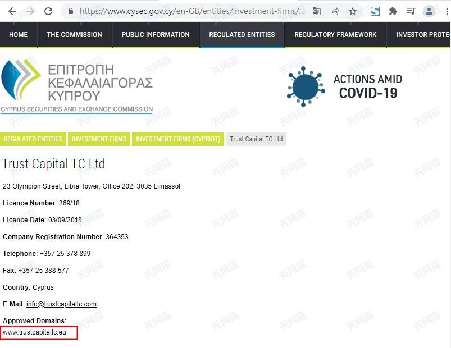
Task: Click Fax +357 25 388 577
Action: pos(36,271)
